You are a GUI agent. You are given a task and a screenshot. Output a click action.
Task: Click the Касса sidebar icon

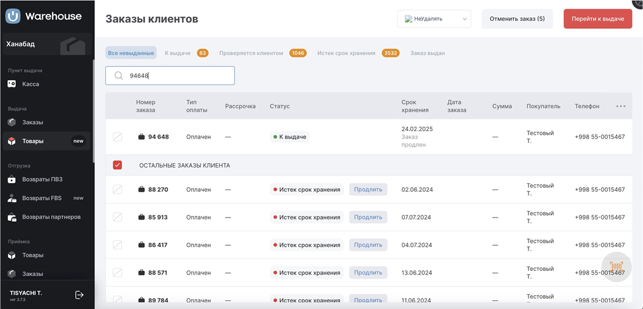[x=12, y=84]
